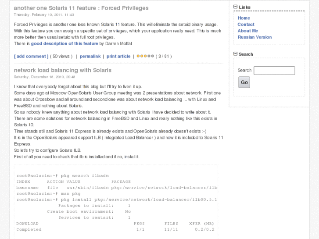This screenshot has width=319, height=239.
Task: Click the 'basename file usr/sbin/ilbadm' result row
Action: click(x=117, y=188)
